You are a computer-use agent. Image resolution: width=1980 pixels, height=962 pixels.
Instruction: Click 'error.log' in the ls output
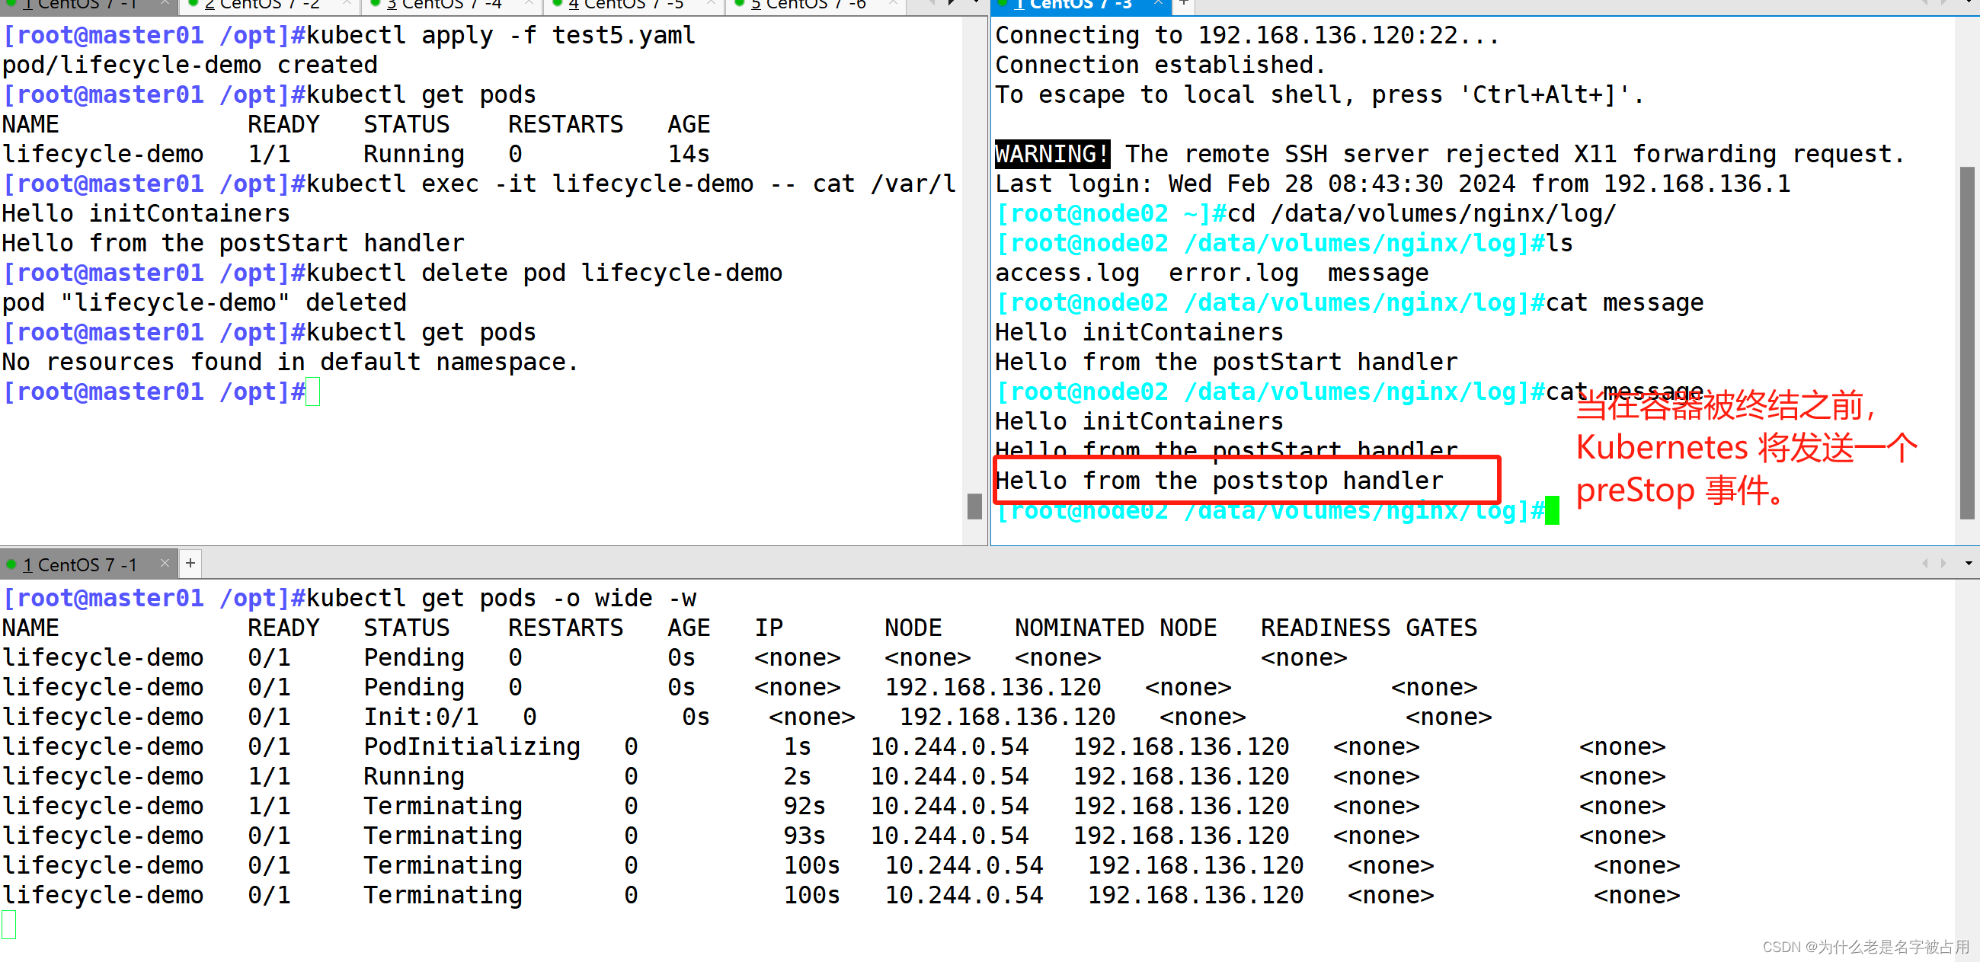(x=1233, y=273)
